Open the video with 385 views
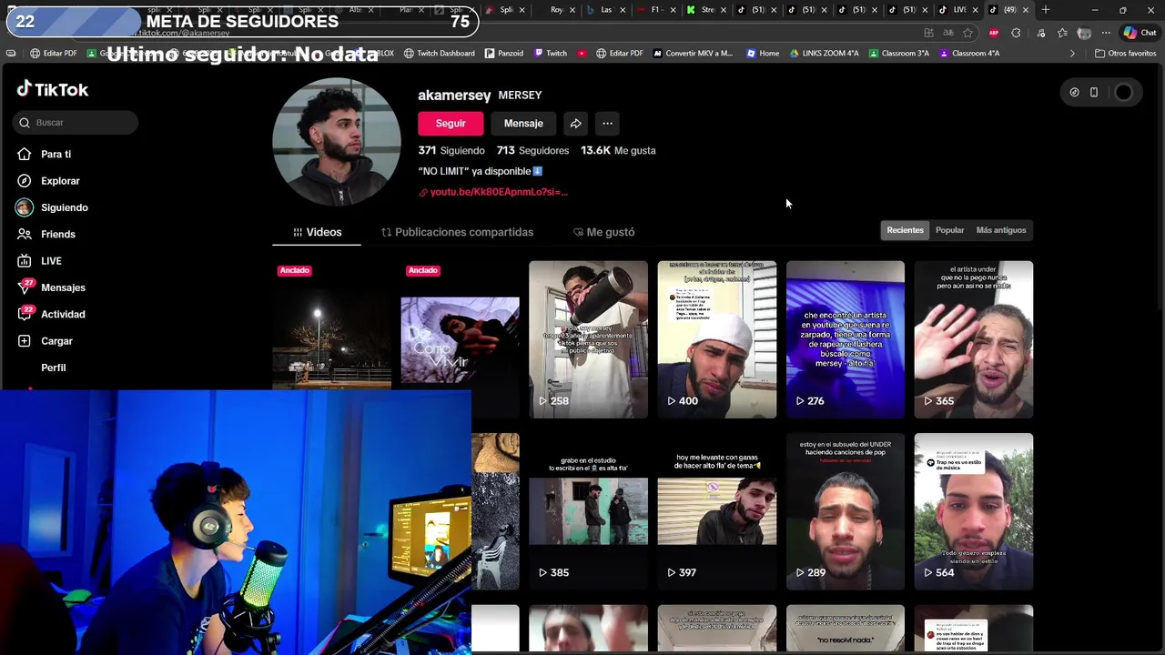Screen dimensions: 1165x655 pyautogui.click(x=588, y=511)
